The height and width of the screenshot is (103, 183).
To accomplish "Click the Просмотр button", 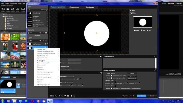I will coord(132,76).
